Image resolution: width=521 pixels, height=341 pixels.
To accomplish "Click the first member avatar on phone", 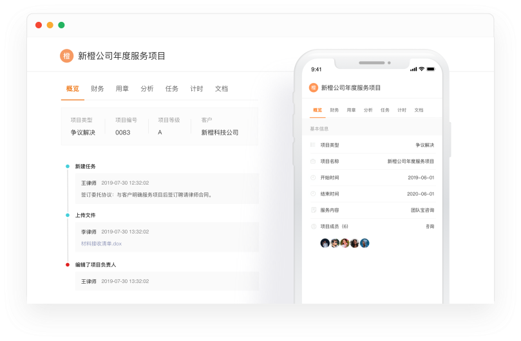I will [325, 243].
